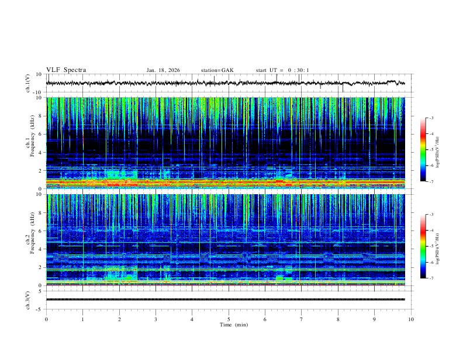Click the 'start UT = 0 :30: 1' text
This screenshot has height=358, width=463.
pyautogui.click(x=282, y=70)
